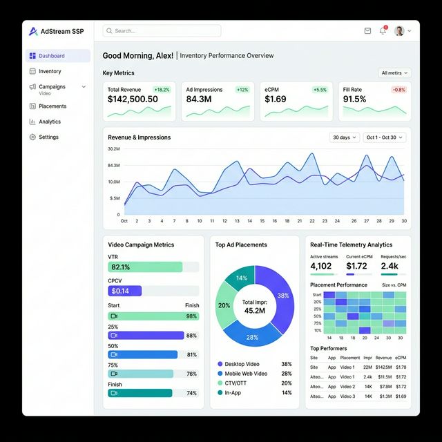Click camera icon on the 88% bar
This screenshot has width=442, height=442.
pos(114,336)
